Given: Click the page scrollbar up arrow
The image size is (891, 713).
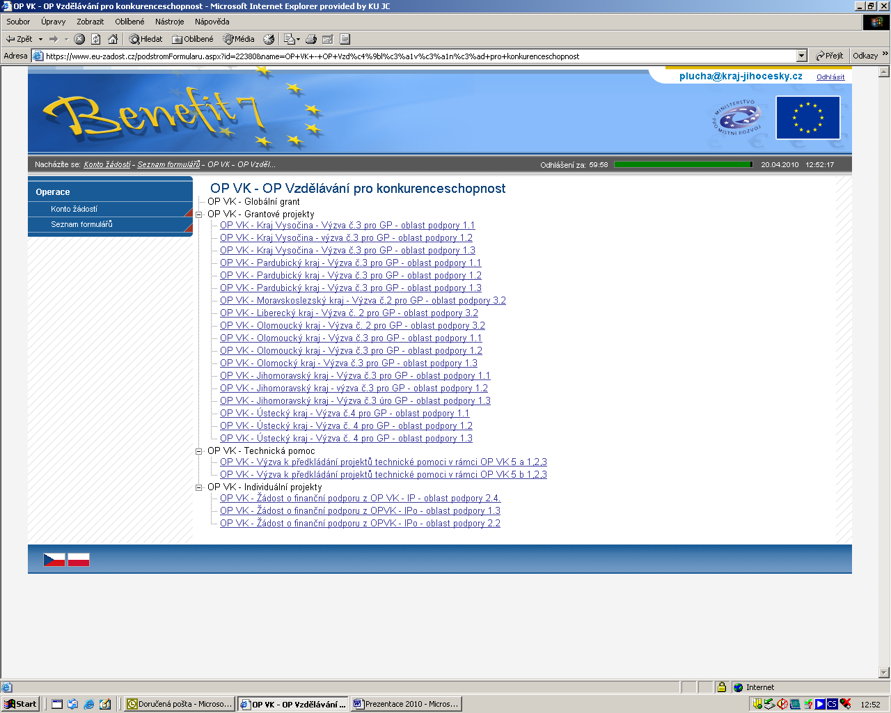Looking at the screenshot, I should click(x=884, y=72).
